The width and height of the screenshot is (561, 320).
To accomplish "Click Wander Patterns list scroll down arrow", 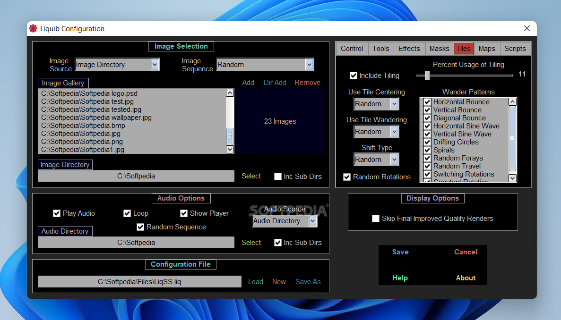I will [x=512, y=178].
